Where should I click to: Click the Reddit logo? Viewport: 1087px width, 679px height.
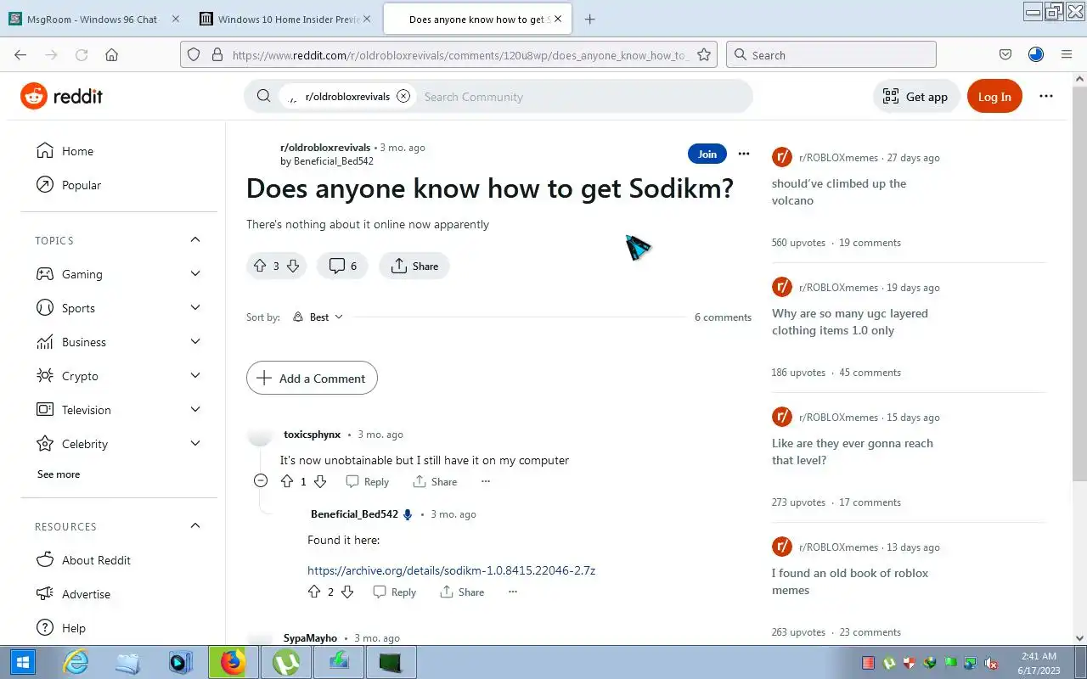[61, 96]
